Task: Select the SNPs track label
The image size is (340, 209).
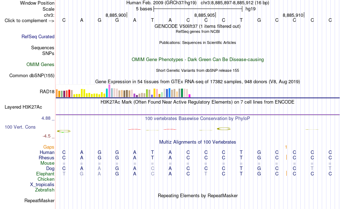Action: pos(48,53)
